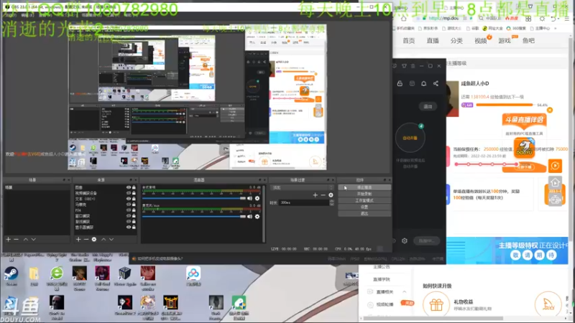Click the top button in OBS Controls panel
Viewport: 575px width, 323px height.
pyautogui.click(x=364, y=187)
